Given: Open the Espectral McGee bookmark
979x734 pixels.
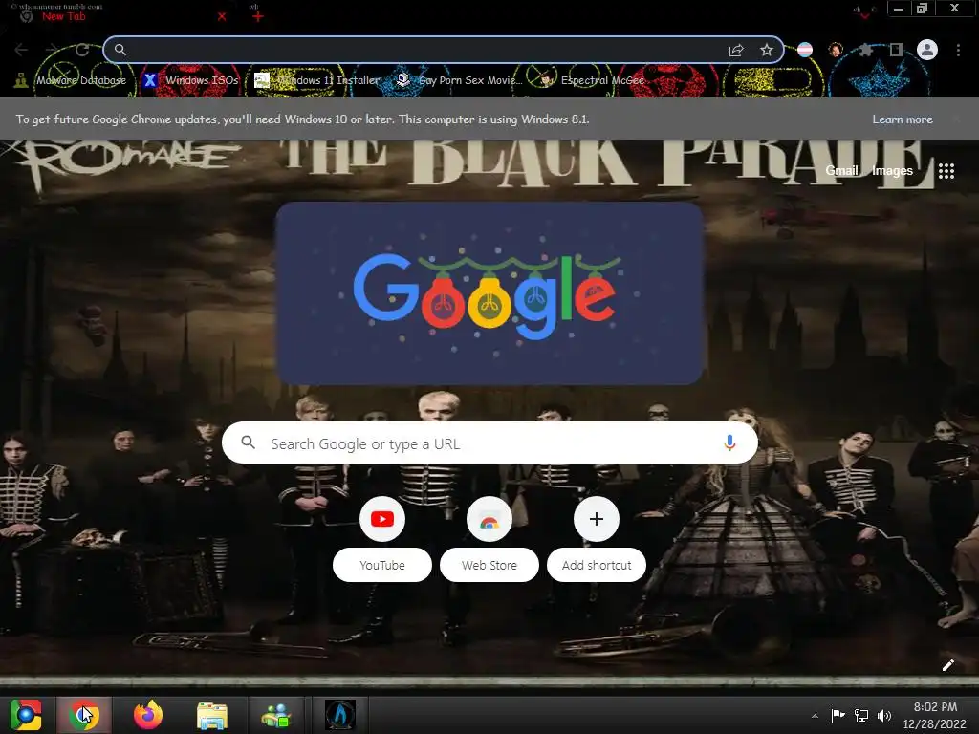Looking at the screenshot, I should click(592, 80).
